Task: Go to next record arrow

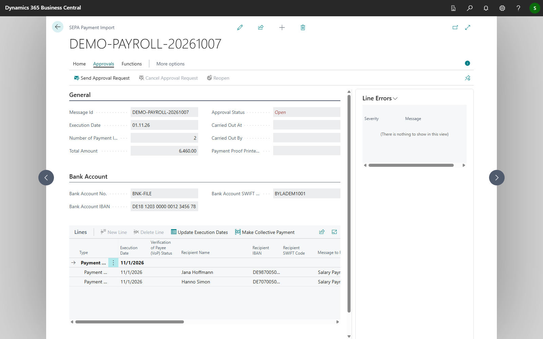Action: coord(497,178)
